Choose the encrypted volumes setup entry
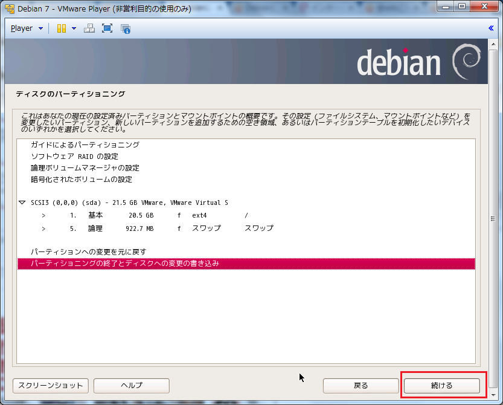Viewport: 503px width, 405px height. (x=82, y=180)
